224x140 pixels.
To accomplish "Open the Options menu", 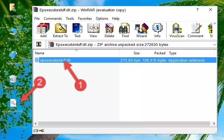I will (102, 19).
